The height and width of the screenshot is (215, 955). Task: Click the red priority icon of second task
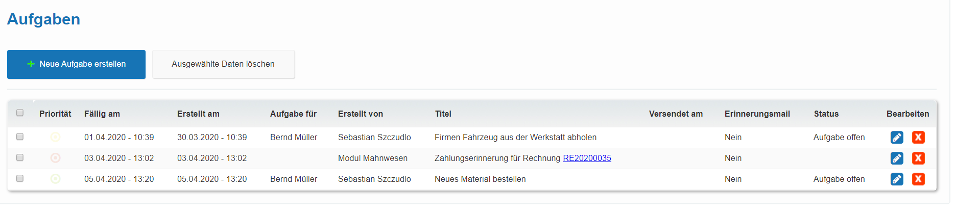pyautogui.click(x=56, y=158)
